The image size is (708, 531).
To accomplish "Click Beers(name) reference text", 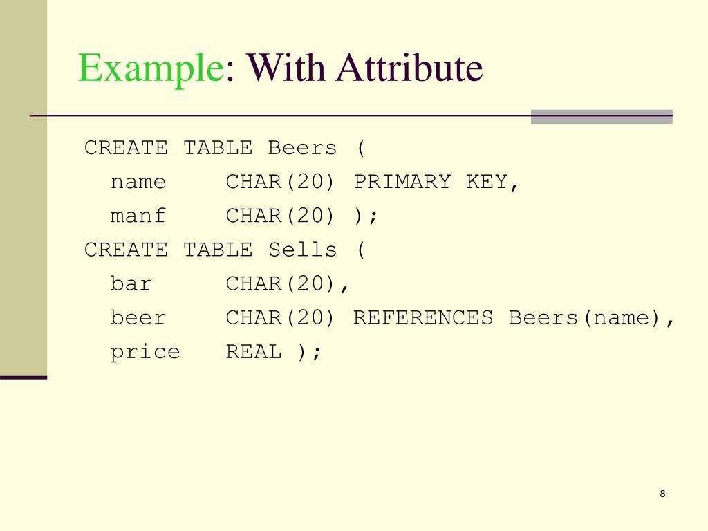I will point(585,318).
